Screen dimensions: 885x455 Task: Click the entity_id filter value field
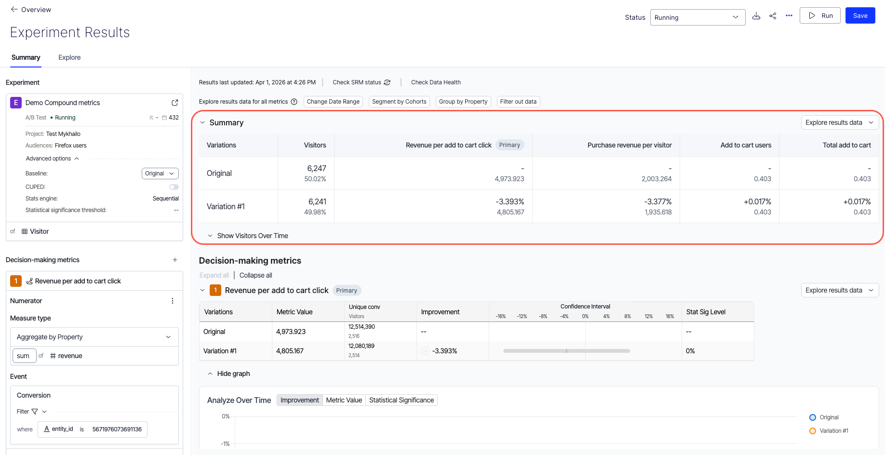point(117,429)
